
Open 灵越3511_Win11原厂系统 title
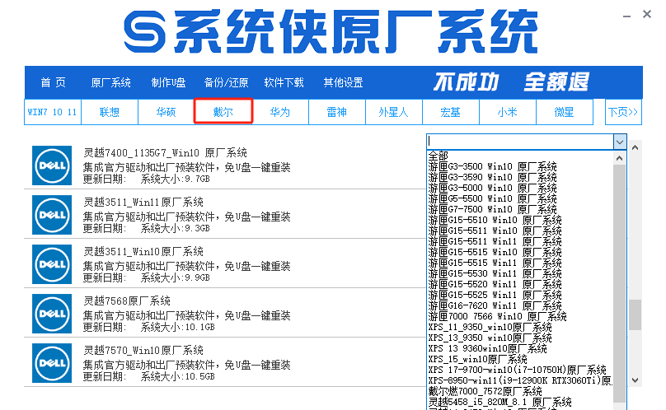pyautogui.click(x=143, y=202)
